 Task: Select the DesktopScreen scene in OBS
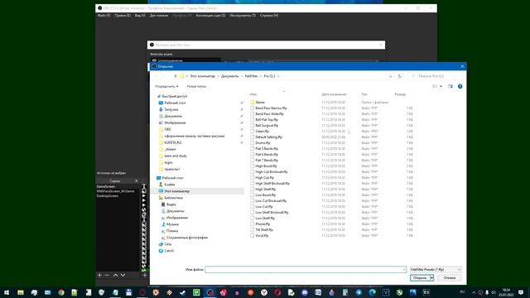click(x=108, y=196)
